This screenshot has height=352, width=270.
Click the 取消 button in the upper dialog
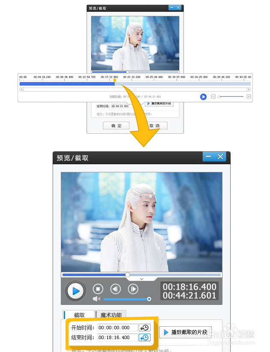[x=154, y=126]
